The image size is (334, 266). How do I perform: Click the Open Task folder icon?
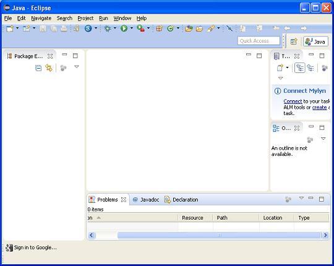click(199, 28)
